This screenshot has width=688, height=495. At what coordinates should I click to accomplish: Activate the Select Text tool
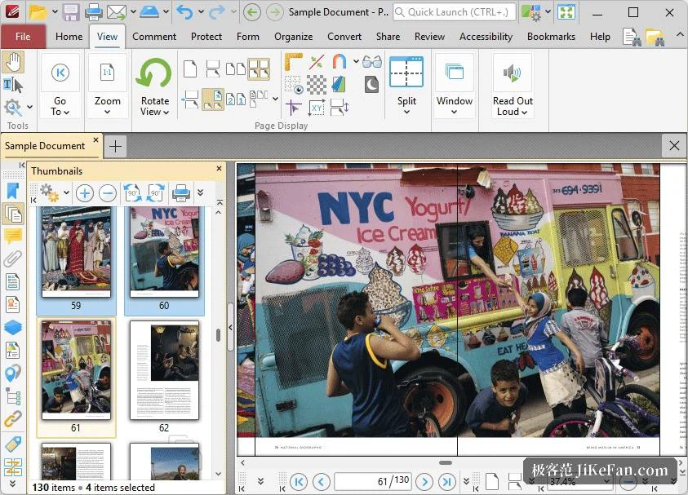pyautogui.click(x=13, y=85)
